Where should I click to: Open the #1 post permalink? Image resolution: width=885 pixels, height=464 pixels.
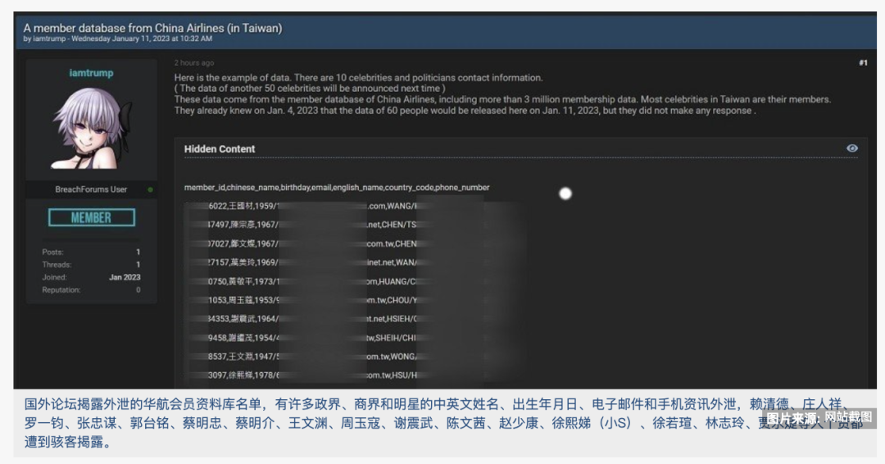(x=863, y=62)
